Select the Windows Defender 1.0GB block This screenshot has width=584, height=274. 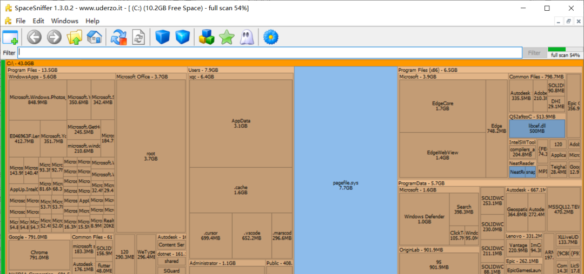point(424,219)
